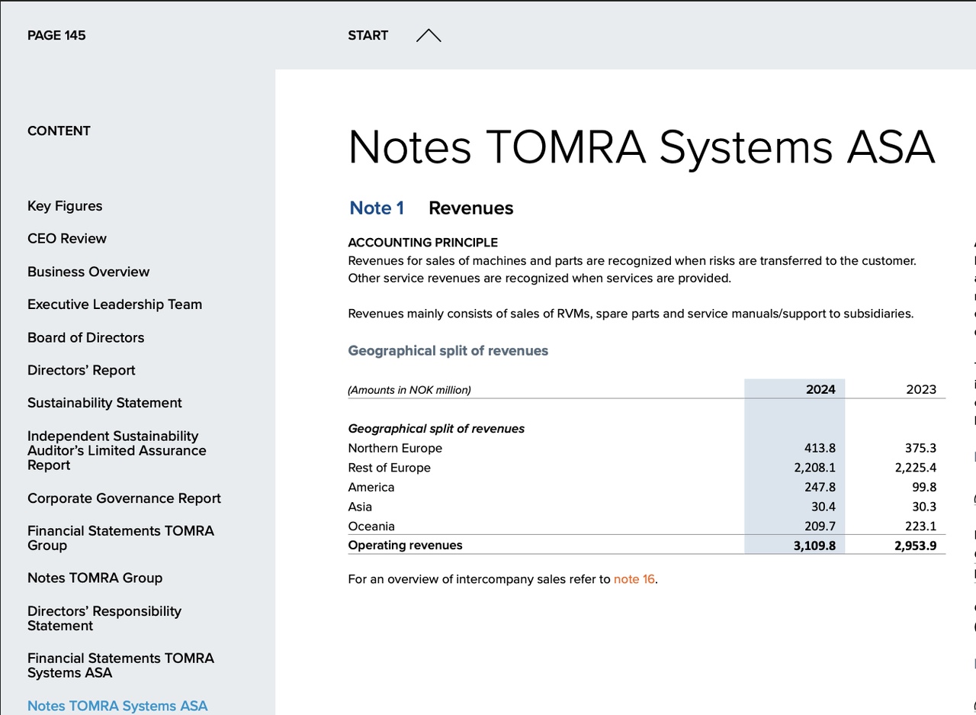Click the Northern Europe row label
Viewport: 976px width, 715px height.
tap(395, 449)
